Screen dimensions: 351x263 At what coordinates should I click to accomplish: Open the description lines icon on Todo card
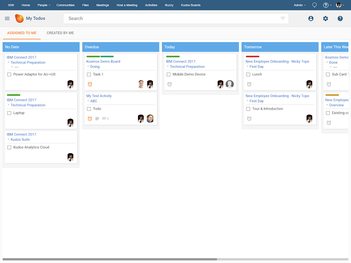click(97, 119)
